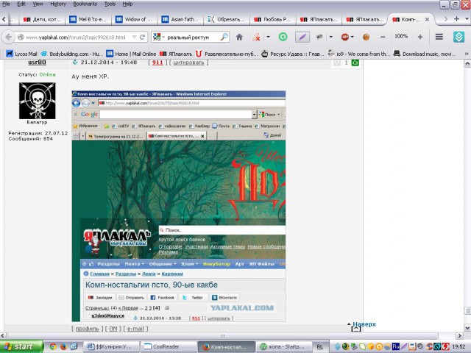Zoom out with the minus toolbar button
The height and width of the screenshot is (353, 471).
(383, 37)
